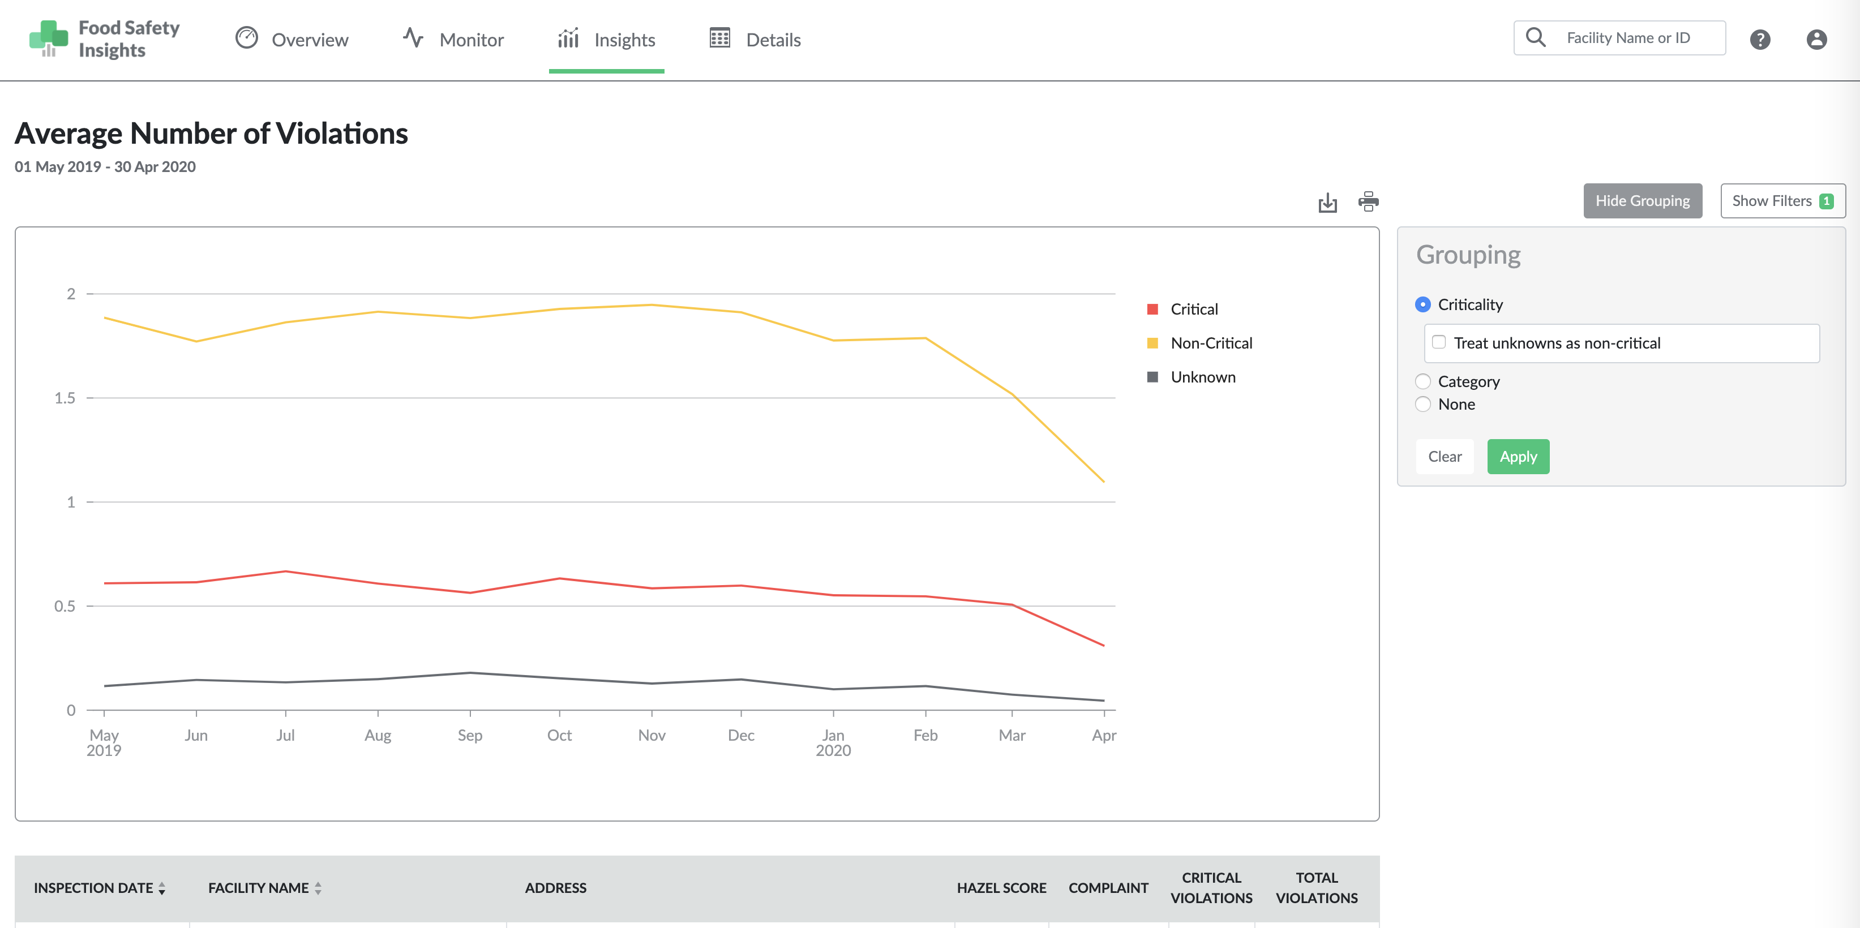This screenshot has width=1860, height=928.
Task: Select the Category grouping radio button
Action: 1422,381
